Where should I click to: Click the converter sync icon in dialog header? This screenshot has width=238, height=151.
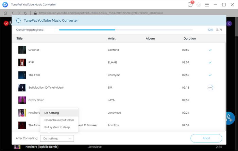18,20
